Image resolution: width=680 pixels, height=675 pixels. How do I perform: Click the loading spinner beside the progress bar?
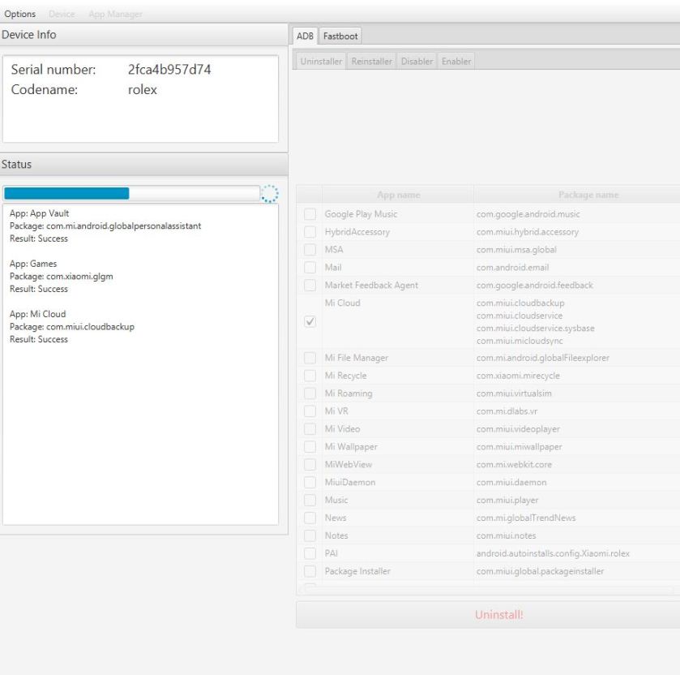(x=270, y=193)
